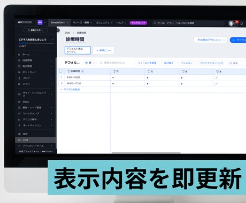Screen dimensions: 246x203
Task: Open ホーム home icon in sidebar
Action: pyautogui.click(x=19, y=54)
